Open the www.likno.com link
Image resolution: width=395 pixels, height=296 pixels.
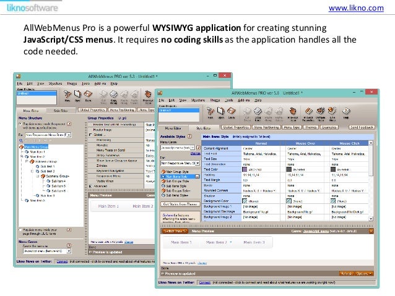point(356,8)
